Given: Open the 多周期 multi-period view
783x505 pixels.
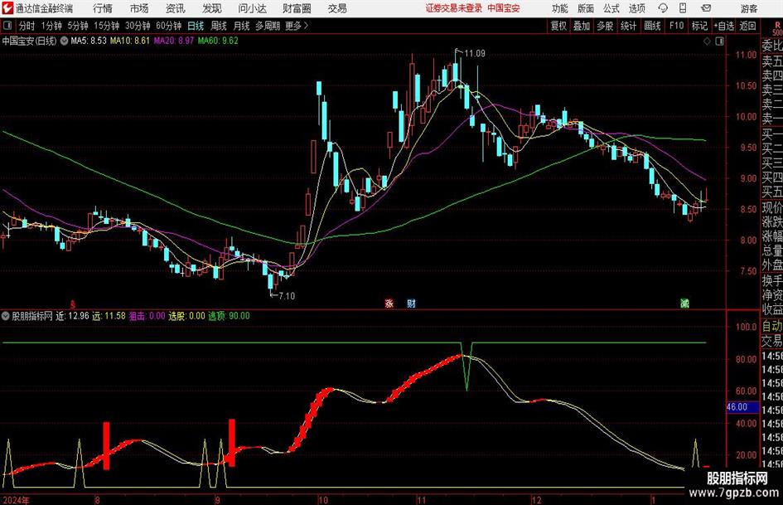Looking at the screenshot, I should (x=268, y=26).
